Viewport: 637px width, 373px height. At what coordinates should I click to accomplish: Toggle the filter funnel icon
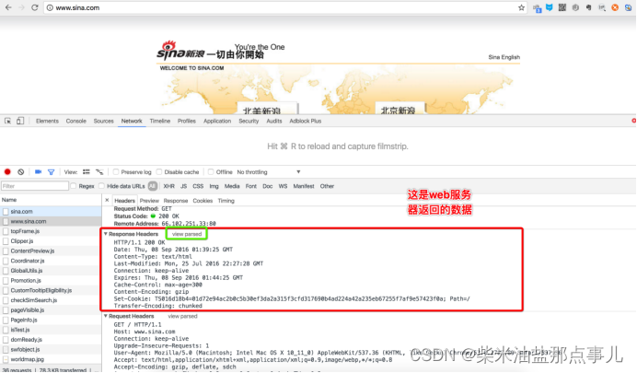(x=52, y=172)
